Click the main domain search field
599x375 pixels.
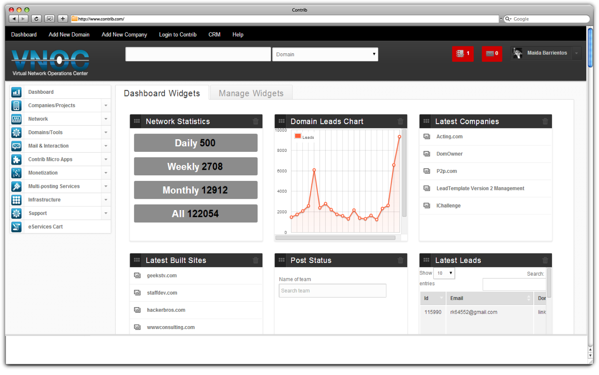[x=198, y=54]
